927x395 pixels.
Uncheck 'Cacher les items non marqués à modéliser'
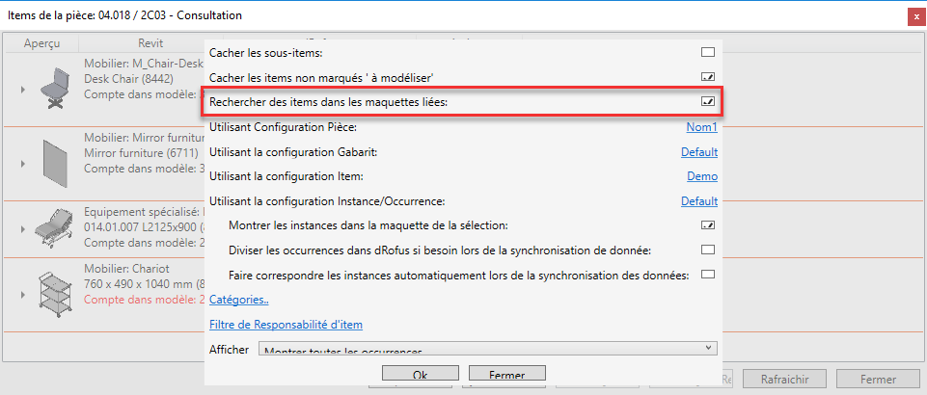pos(707,76)
